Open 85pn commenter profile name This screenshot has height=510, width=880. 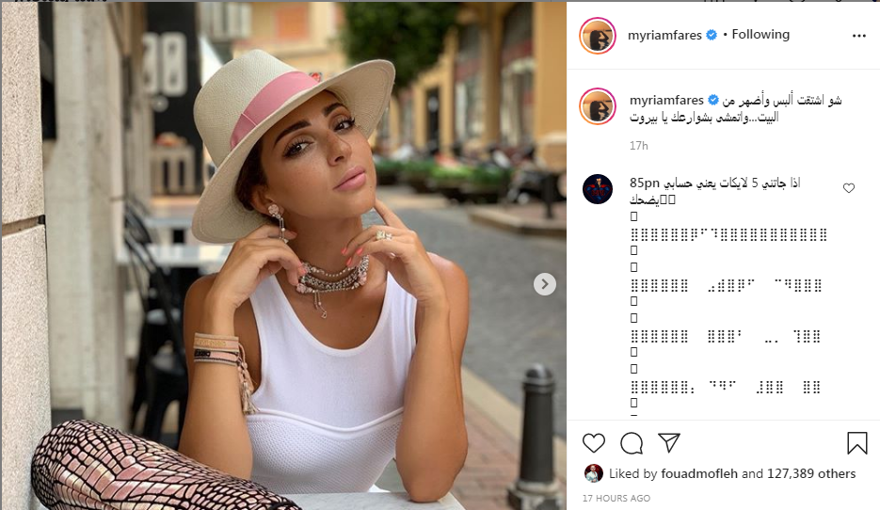coord(645,183)
